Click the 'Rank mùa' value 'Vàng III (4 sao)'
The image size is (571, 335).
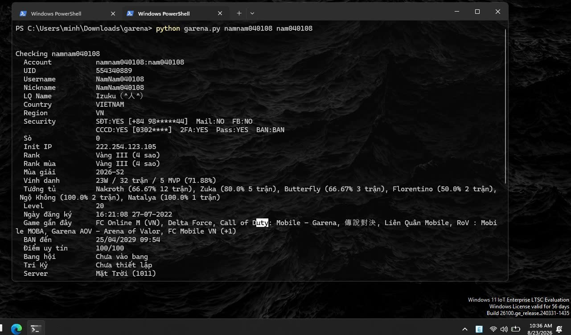point(128,164)
